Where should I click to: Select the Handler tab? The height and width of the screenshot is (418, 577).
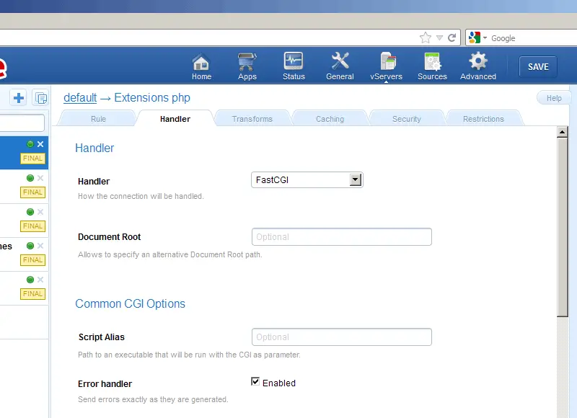pos(175,119)
